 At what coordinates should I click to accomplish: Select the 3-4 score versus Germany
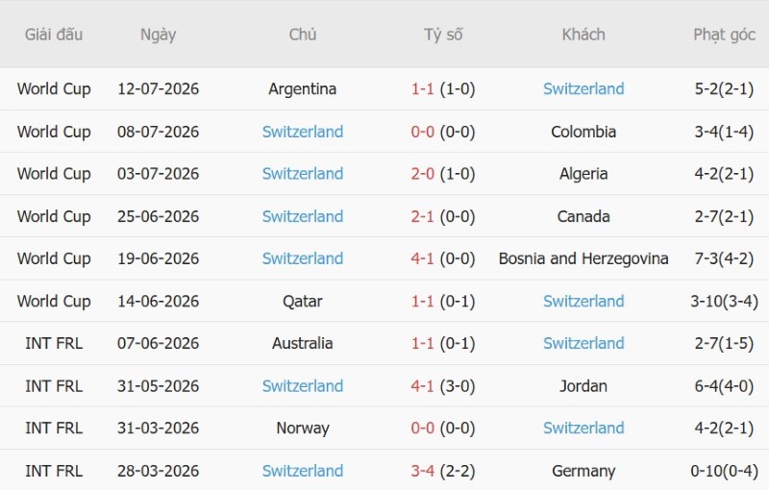point(422,471)
